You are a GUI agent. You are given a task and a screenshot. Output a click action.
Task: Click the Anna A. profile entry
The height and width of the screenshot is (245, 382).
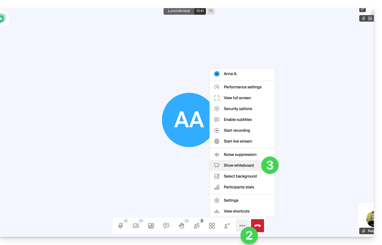[230, 74]
